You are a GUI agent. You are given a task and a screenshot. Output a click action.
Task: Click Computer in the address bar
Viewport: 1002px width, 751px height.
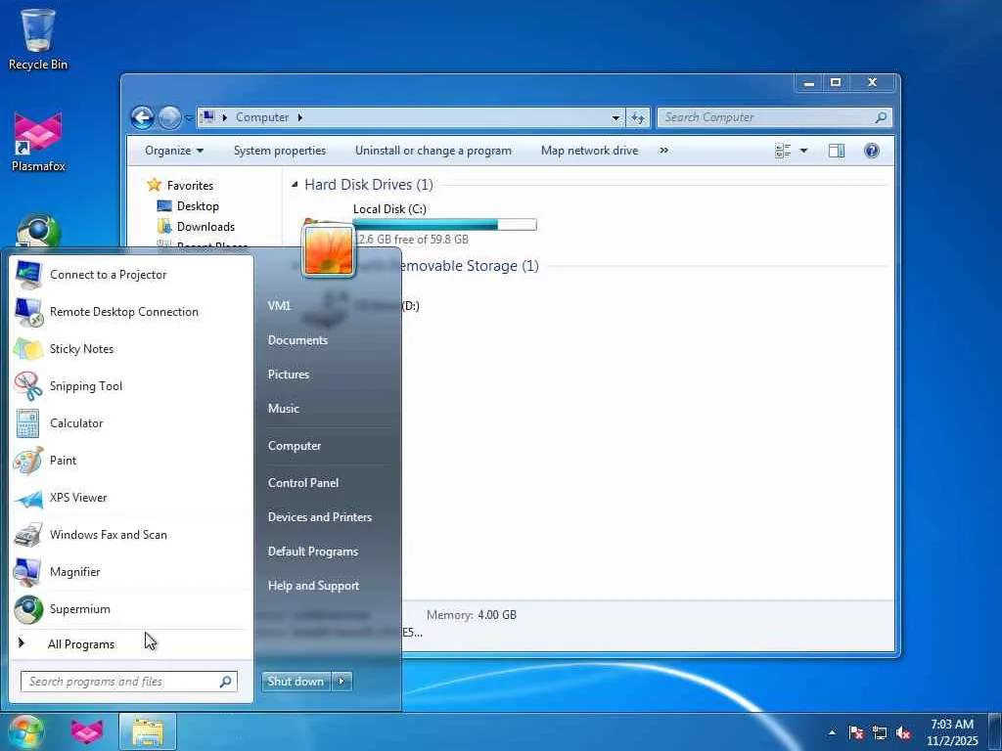point(262,117)
